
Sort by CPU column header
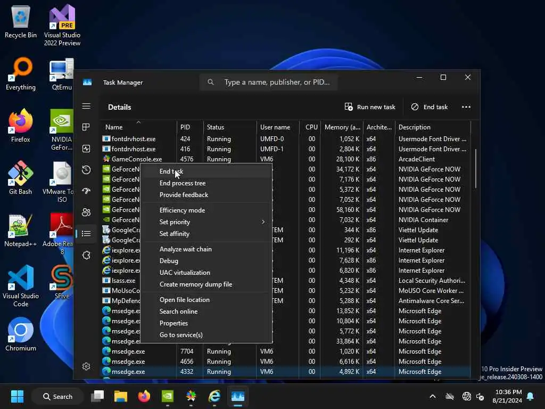point(310,127)
